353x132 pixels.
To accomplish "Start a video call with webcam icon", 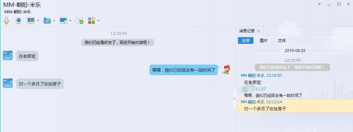I will point(18,20).
